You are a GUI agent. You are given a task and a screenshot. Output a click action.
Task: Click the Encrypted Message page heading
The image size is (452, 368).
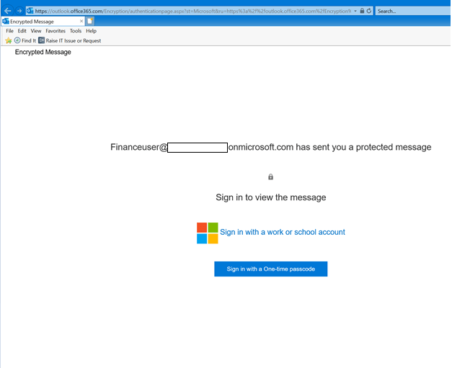coord(43,52)
